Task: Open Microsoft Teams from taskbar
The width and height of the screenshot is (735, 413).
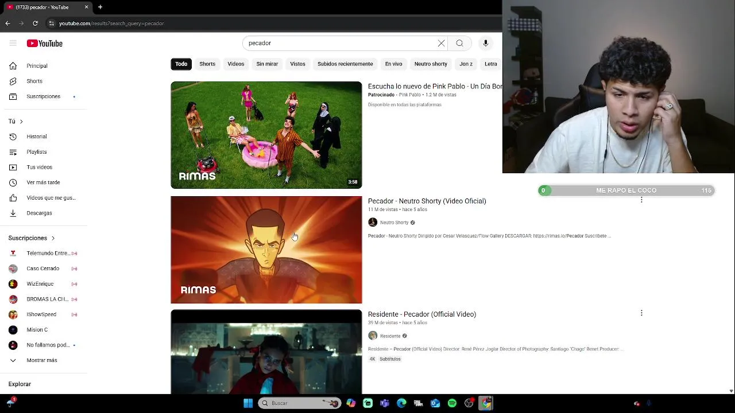Action: [385, 403]
